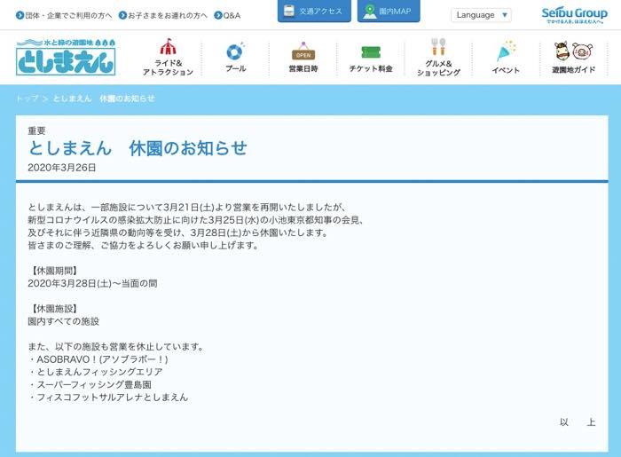Select the 遊園地ガイド menu label
The width and height of the screenshot is (621, 457).
coord(573,70)
